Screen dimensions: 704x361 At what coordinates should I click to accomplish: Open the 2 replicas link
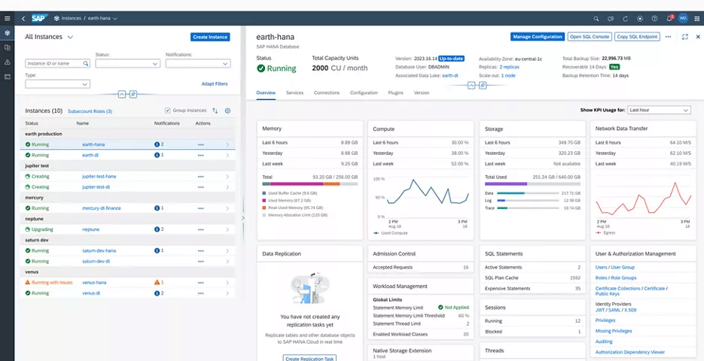coord(509,67)
